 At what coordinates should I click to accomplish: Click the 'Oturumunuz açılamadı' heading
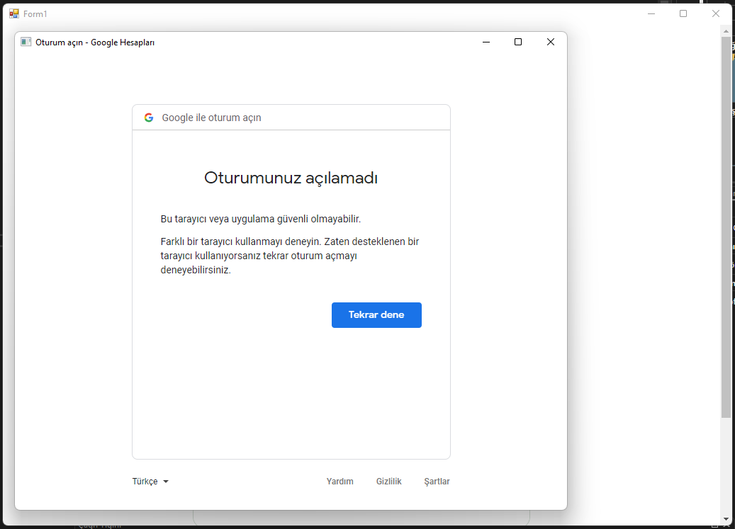291,178
